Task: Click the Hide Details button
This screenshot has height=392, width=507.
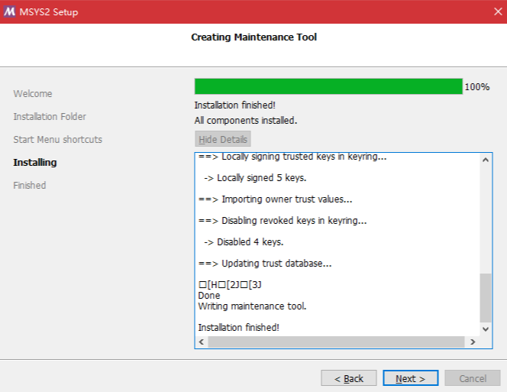Action: pos(223,139)
